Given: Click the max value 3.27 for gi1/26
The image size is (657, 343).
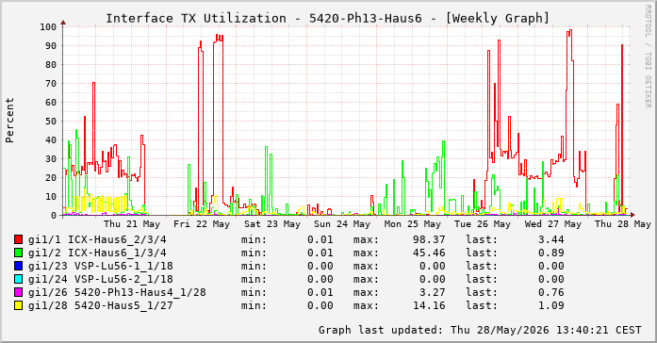Looking at the screenshot, I should [x=433, y=293].
